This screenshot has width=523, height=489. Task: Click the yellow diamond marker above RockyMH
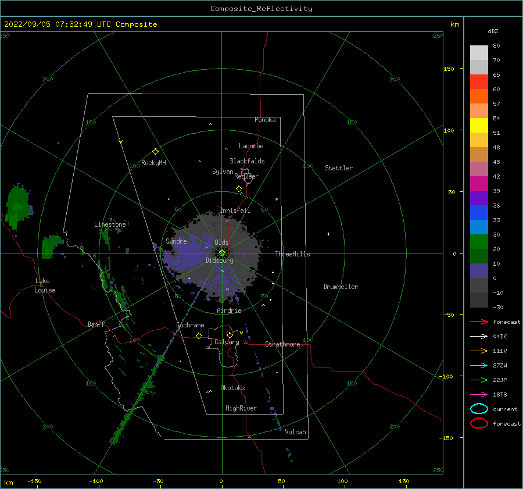[155, 152]
